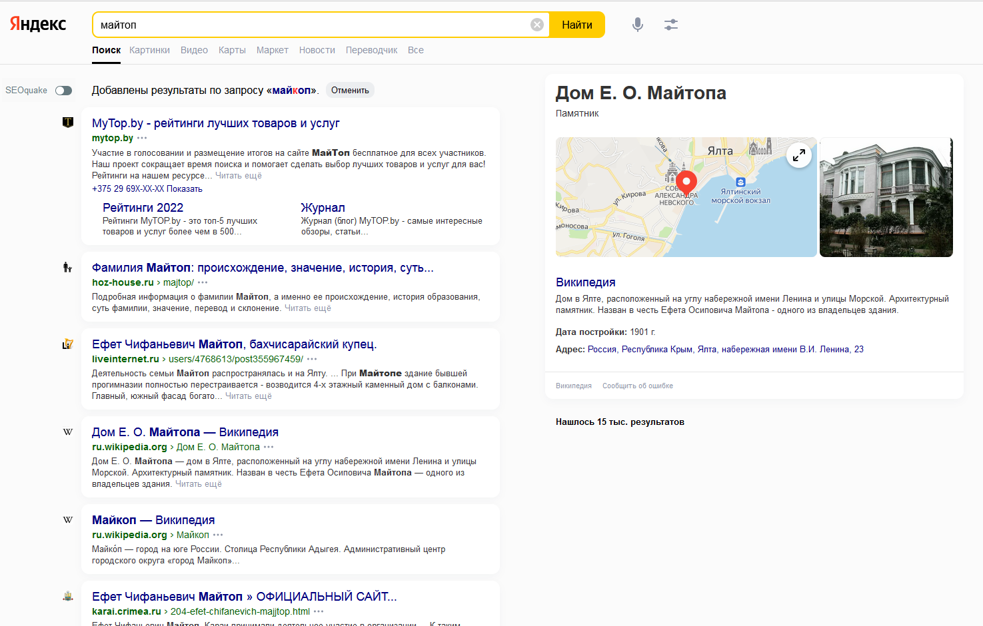This screenshot has width=983, height=626.
Task: Click the майкоп corrected query link
Action: click(291, 90)
